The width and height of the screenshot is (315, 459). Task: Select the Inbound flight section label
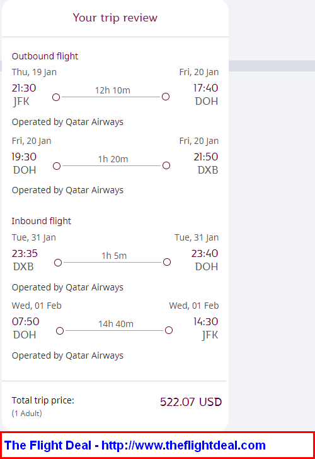41,221
